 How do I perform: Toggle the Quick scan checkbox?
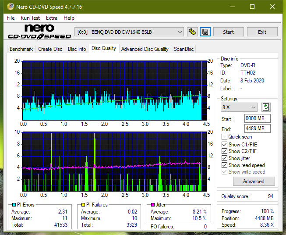[x=224, y=137]
